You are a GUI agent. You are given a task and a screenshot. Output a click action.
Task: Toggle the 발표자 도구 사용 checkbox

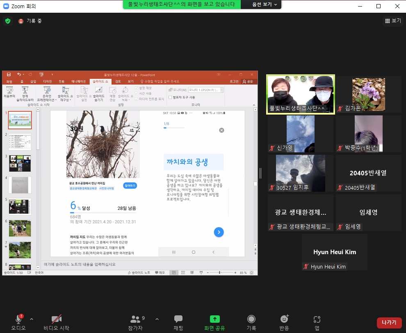170,97
